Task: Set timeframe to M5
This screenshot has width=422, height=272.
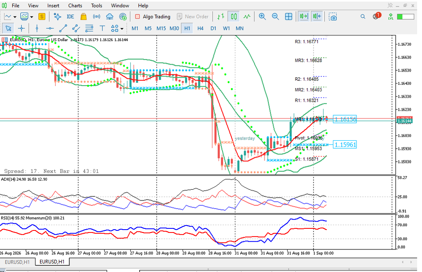Action: click(148, 28)
